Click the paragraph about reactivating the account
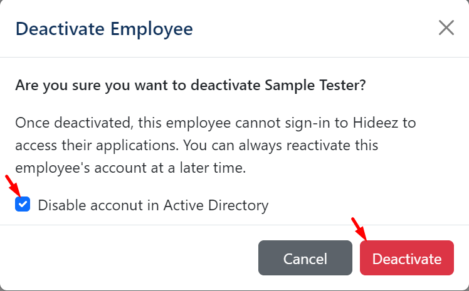 click(x=215, y=145)
